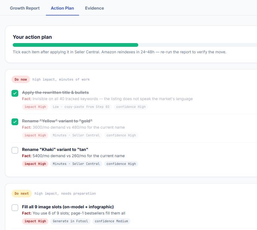Viewport: 257px width, 230px height.
Task: Click the 'Do now' red badge
Action: pyautogui.click(x=21, y=79)
